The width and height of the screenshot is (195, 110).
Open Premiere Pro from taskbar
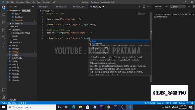[101, 107]
